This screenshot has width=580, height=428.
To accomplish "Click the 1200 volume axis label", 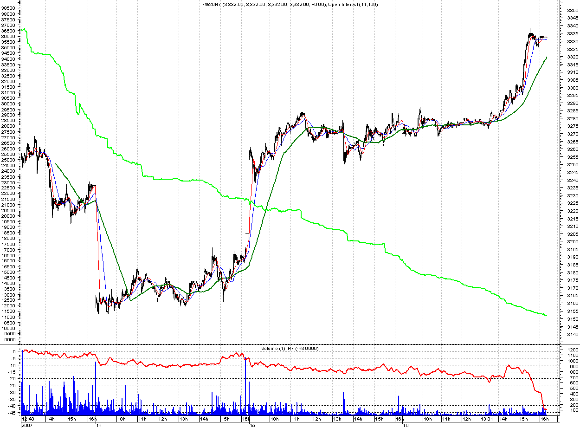I will 572,350.
